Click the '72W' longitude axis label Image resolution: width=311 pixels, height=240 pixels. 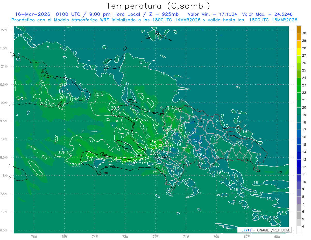[155, 236]
